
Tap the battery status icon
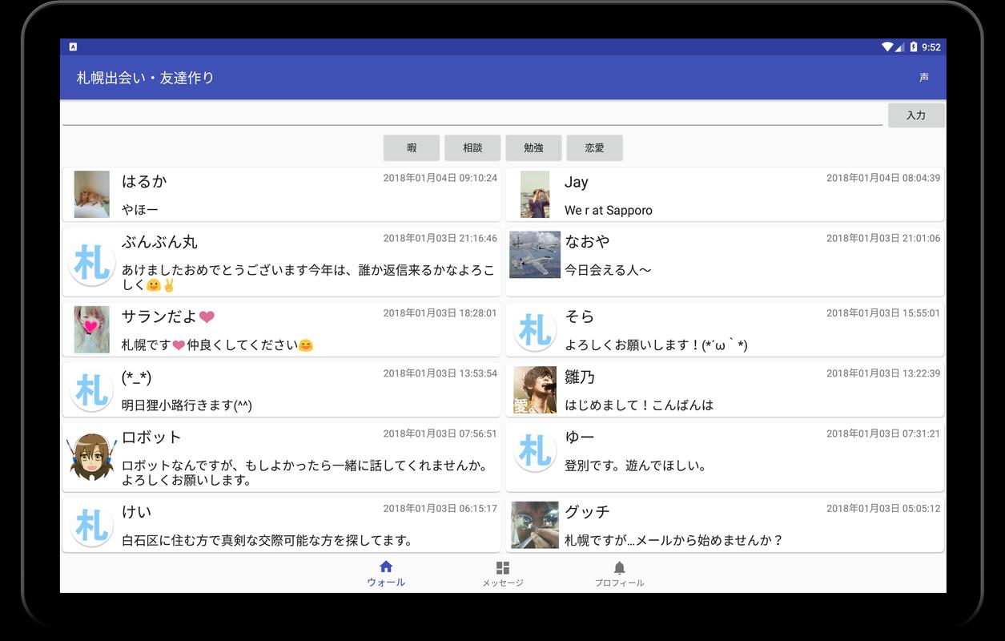[913, 47]
